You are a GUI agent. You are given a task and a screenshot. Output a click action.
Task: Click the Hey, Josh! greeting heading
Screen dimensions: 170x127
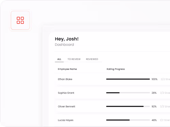point(67,39)
